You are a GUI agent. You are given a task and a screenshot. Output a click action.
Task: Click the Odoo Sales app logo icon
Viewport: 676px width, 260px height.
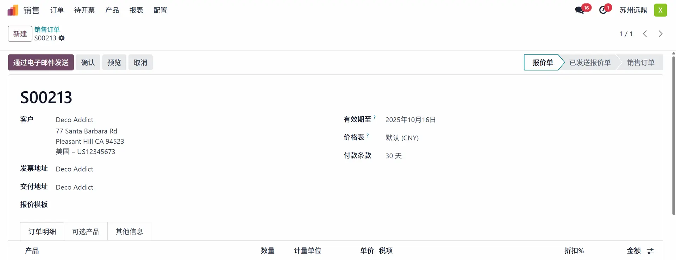coord(13,10)
